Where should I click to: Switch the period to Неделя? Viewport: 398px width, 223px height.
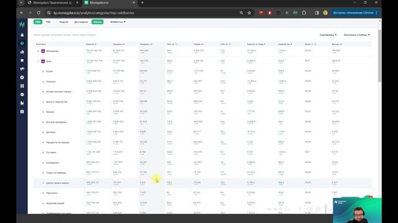[x=63, y=22]
